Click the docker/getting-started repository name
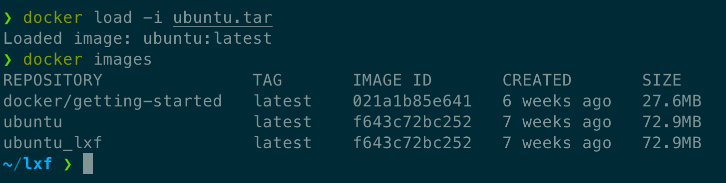Viewport: 726px width, 183px height. [x=112, y=101]
